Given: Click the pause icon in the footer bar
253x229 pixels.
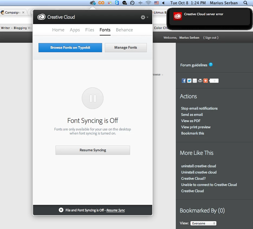Looking at the screenshot, I should pyautogui.click(x=61, y=210).
